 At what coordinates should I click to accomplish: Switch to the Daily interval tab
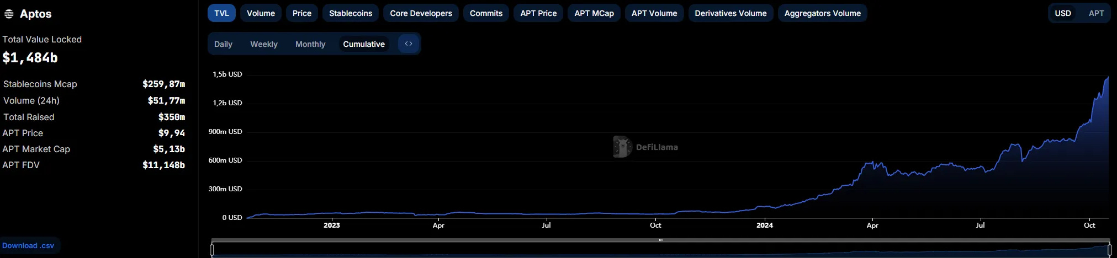[223, 44]
